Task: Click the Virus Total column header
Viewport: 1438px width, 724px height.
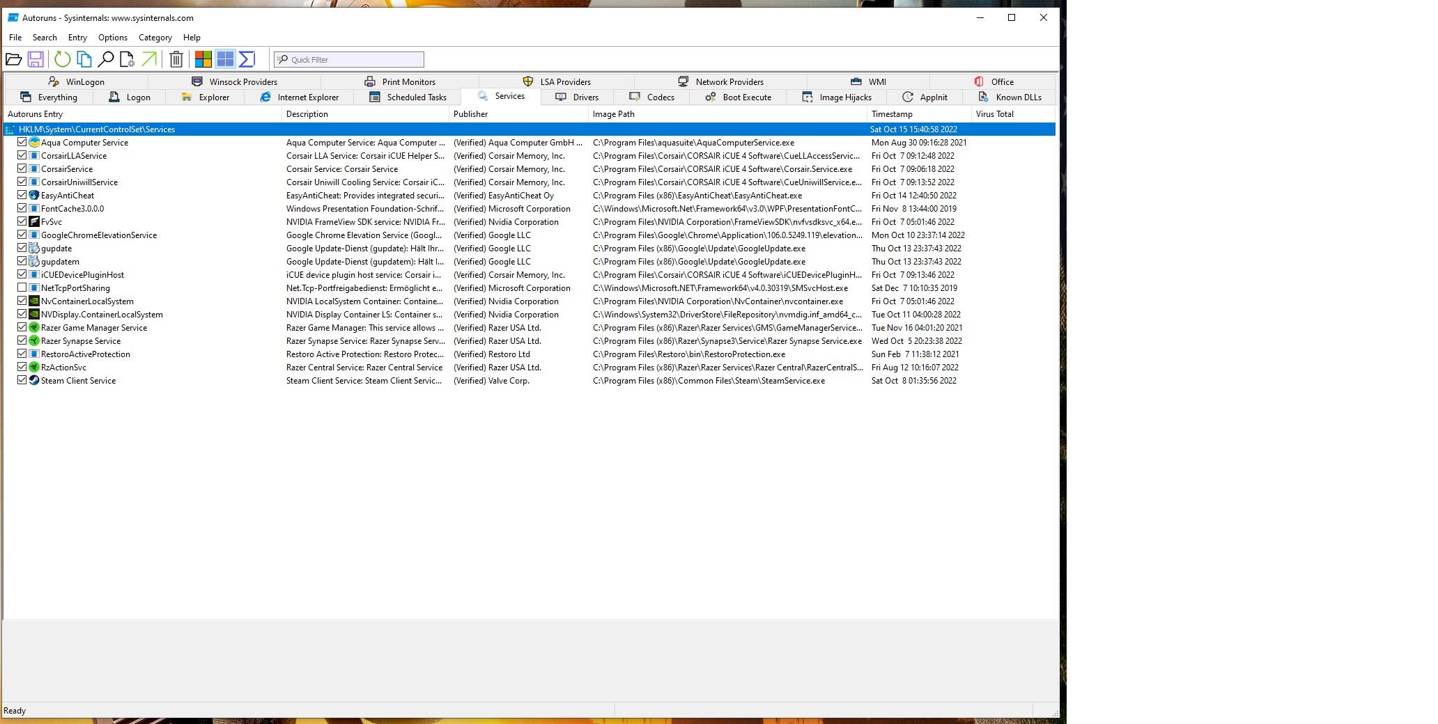Action: [x=1014, y=114]
